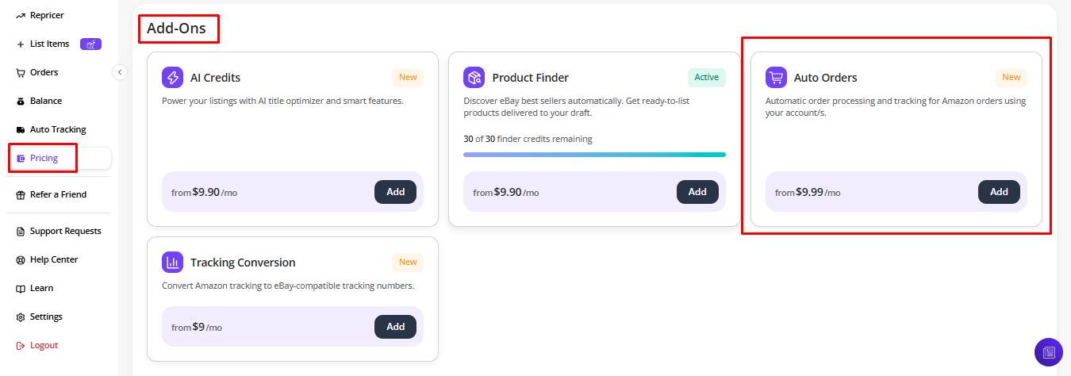Click the Auto Orders cart icon
1071x376 pixels.
pos(776,77)
